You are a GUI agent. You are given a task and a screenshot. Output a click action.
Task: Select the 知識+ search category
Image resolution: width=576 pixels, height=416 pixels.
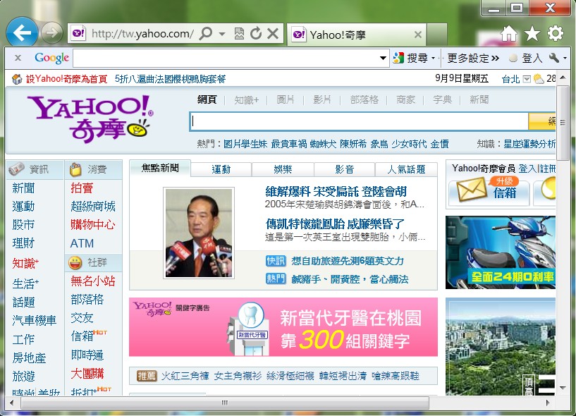pos(247,99)
